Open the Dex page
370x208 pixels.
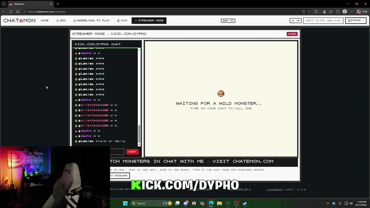pos(61,21)
